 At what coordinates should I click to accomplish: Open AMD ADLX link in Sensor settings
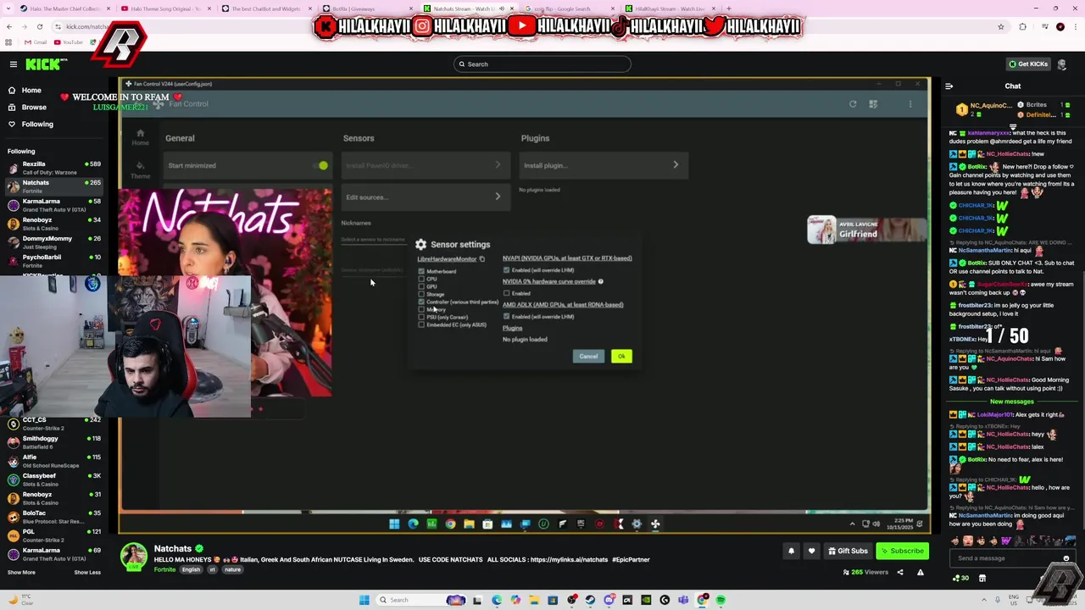click(x=563, y=305)
